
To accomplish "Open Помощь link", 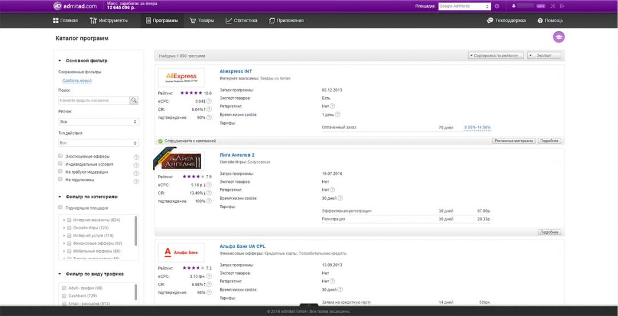I will tap(550, 21).
